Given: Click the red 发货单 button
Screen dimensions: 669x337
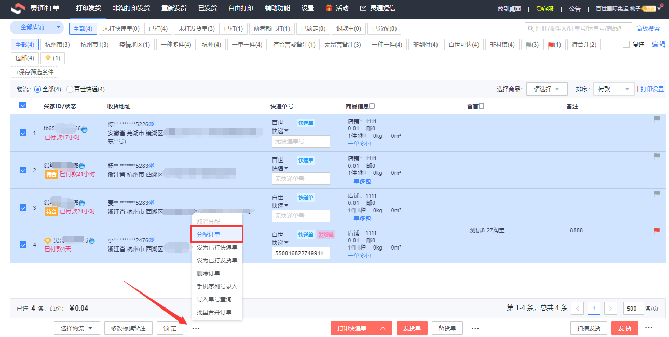Looking at the screenshot, I should tap(412, 328).
